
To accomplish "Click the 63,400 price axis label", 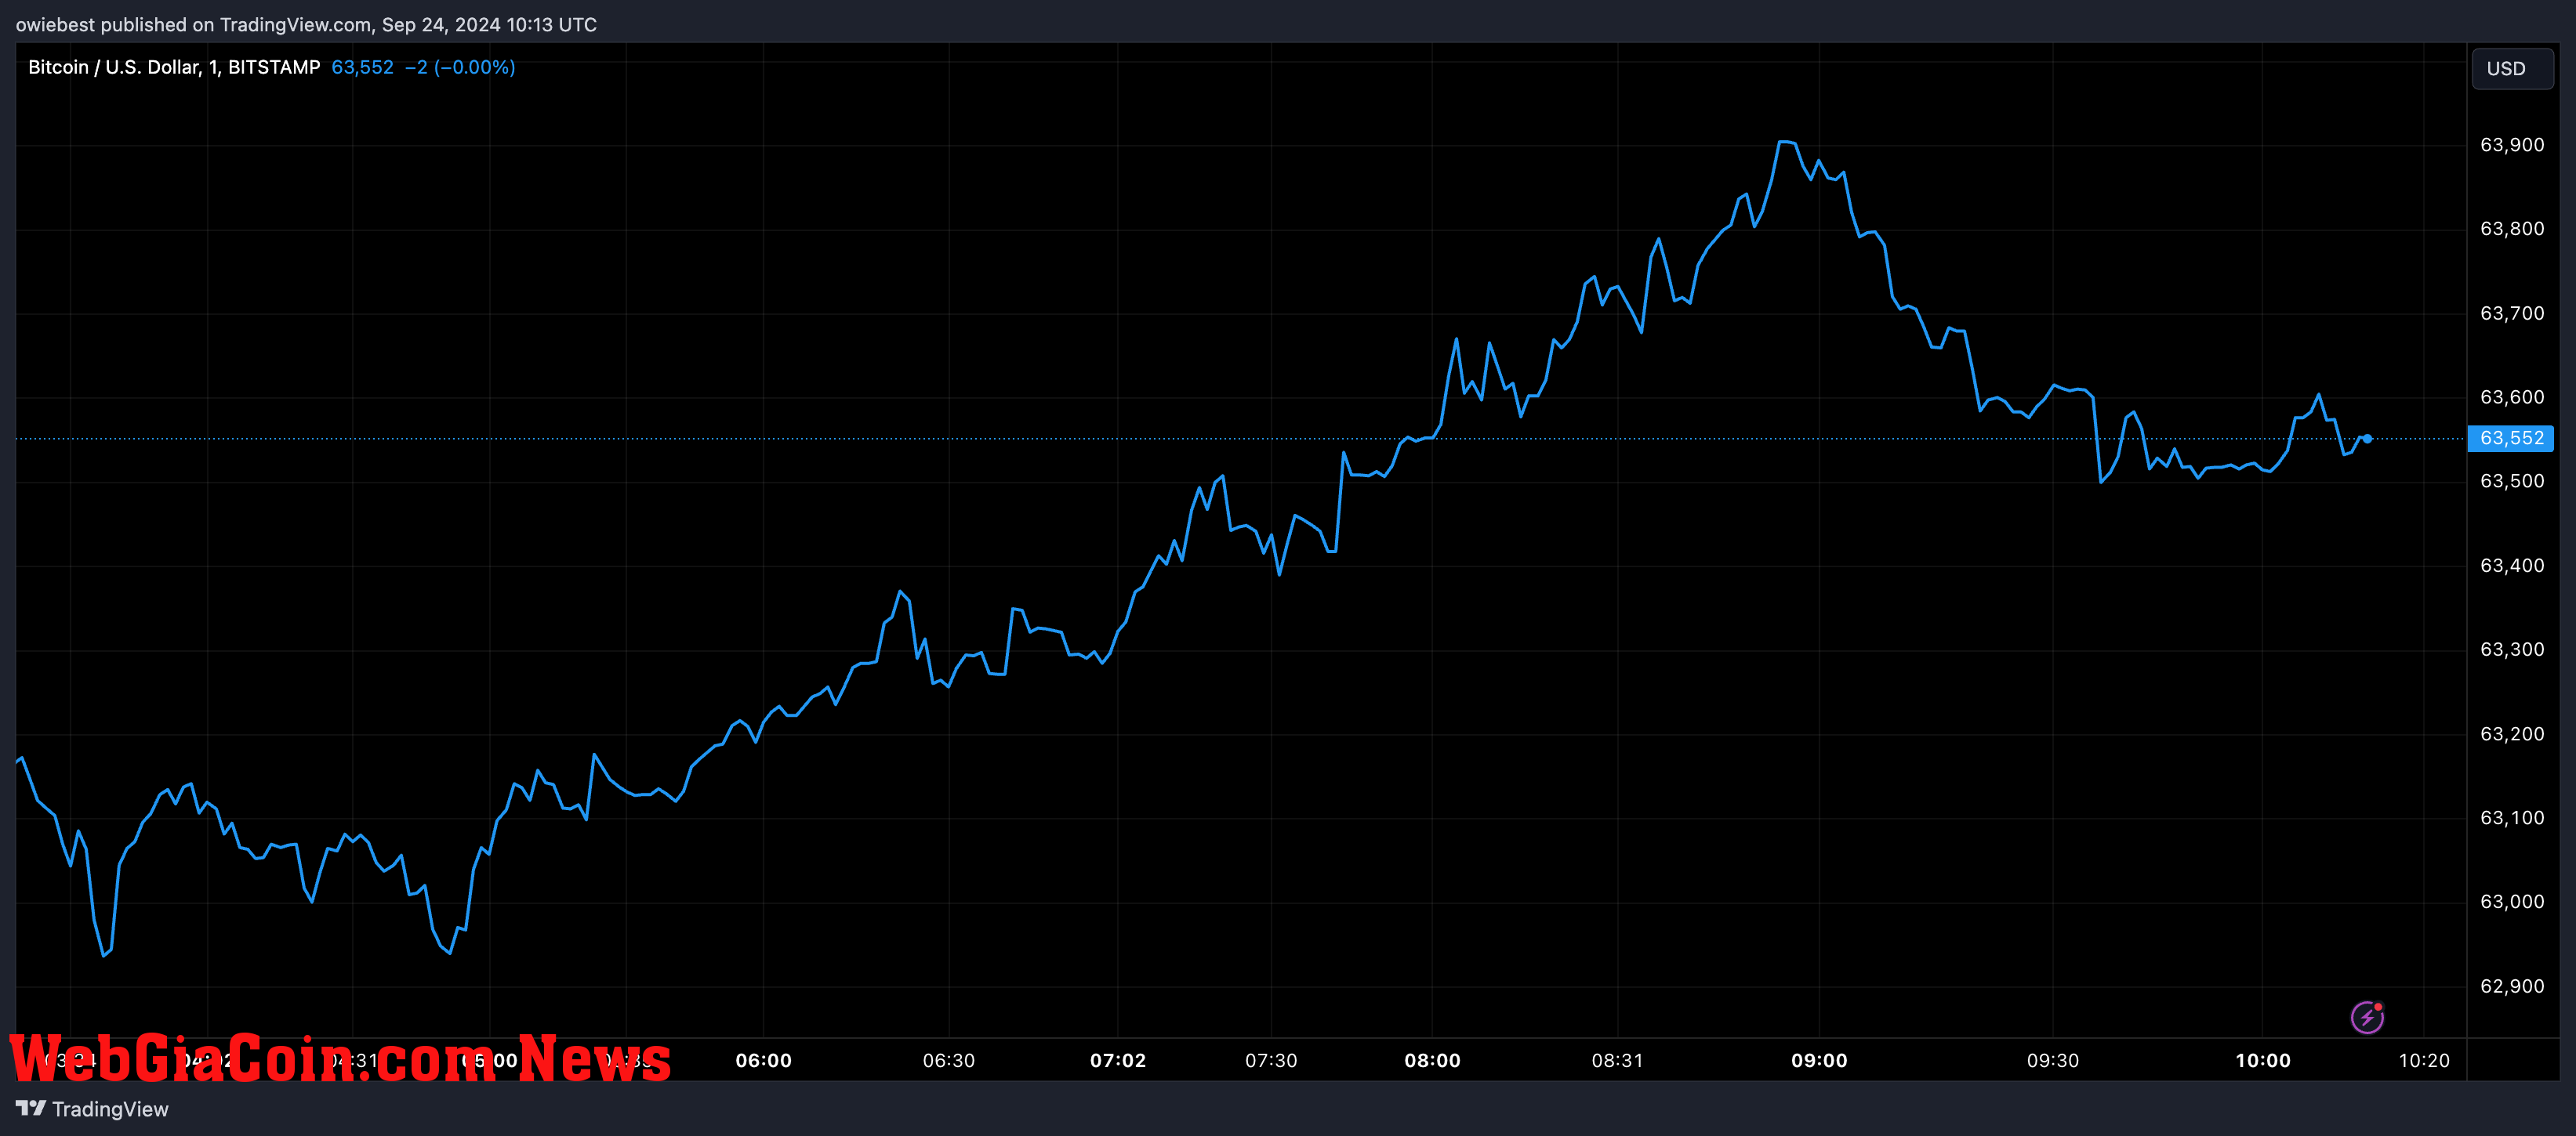I will point(2512,566).
